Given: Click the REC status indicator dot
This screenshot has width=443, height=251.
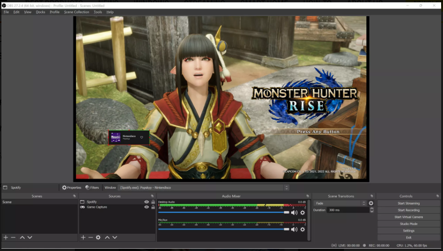Looking at the screenshot, I should point(364,245).
